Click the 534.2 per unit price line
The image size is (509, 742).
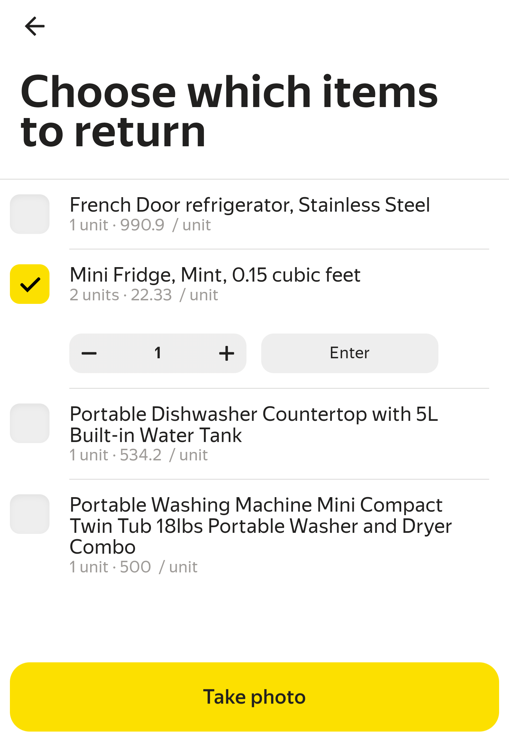pos(139,455)
